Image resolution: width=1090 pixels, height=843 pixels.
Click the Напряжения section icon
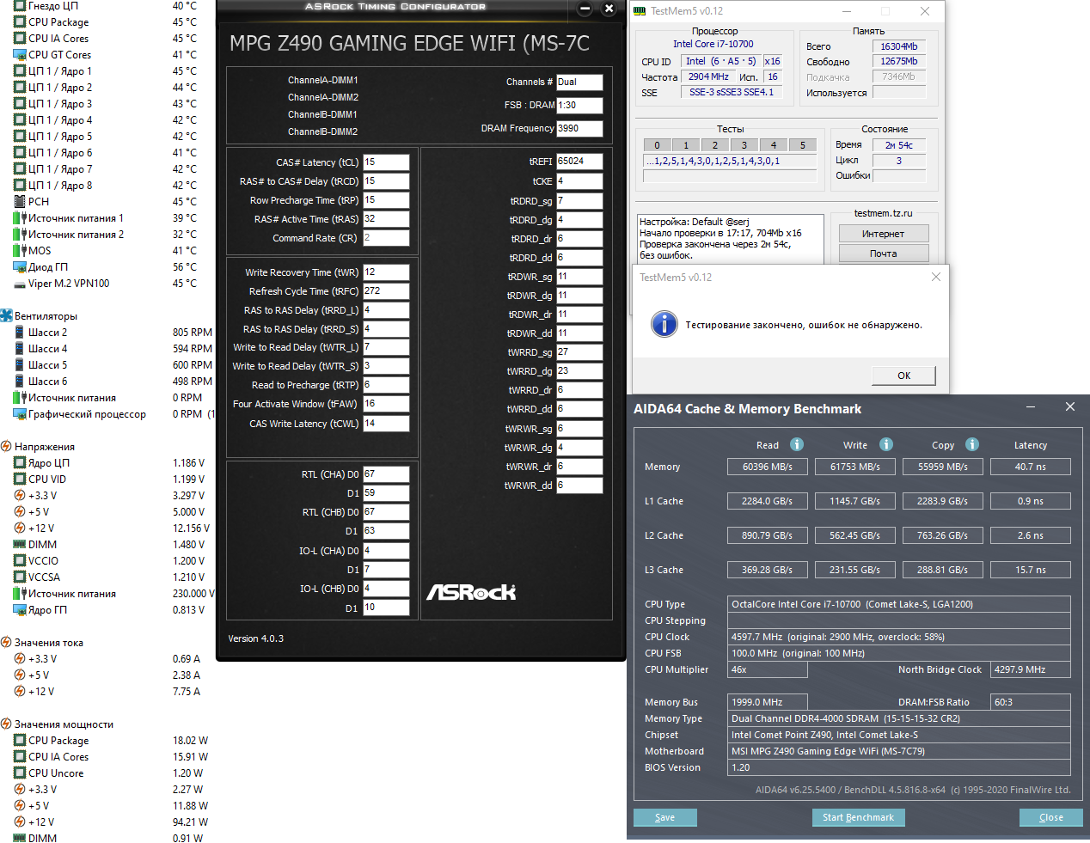pos(6,446)
